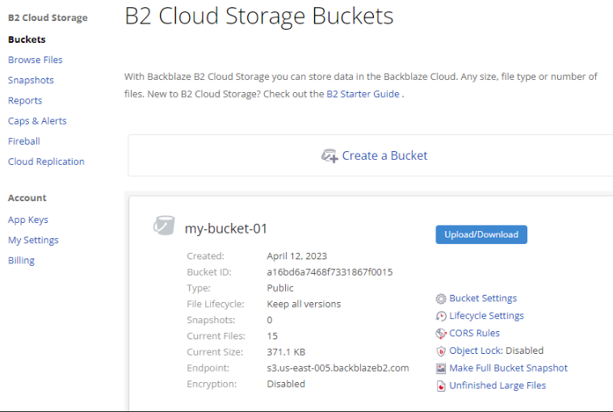Go to Browse Files in sidebar

pos(35,60)
